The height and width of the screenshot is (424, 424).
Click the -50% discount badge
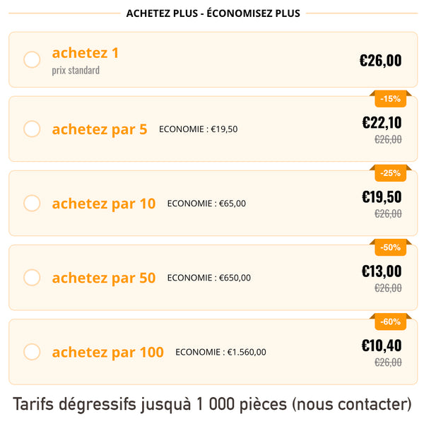tap(390, 247)
